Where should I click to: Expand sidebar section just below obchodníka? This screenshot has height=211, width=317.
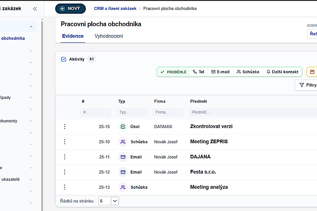pyautogui.click(x=31, y=51)
